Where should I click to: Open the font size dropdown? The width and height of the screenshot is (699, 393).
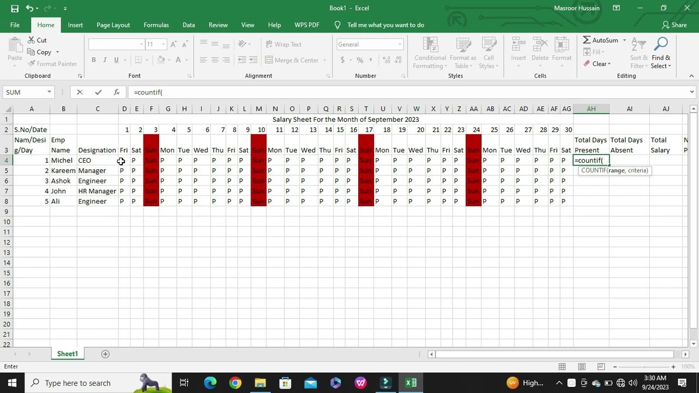[x=163, y=44]
